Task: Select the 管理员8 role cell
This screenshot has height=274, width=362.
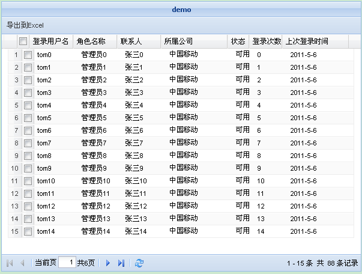Action: coord(94,156)
